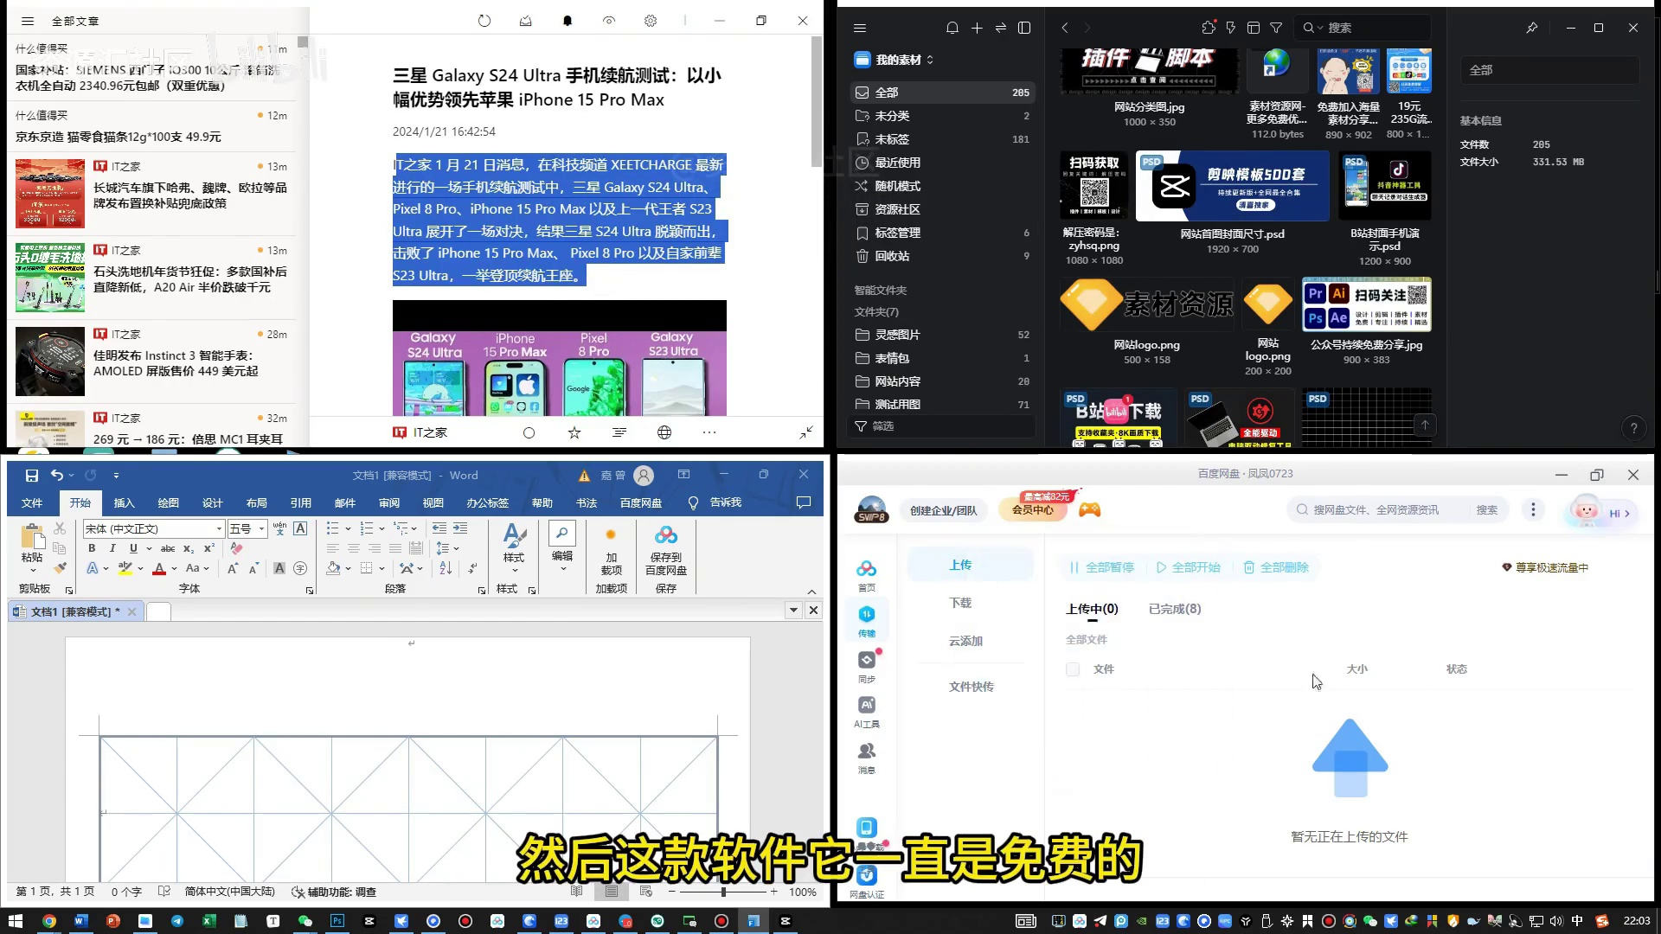This screenshot has width=1661, height=934.
Task: Click the Format Painter brush icon
Action: (x=60, y=568)
